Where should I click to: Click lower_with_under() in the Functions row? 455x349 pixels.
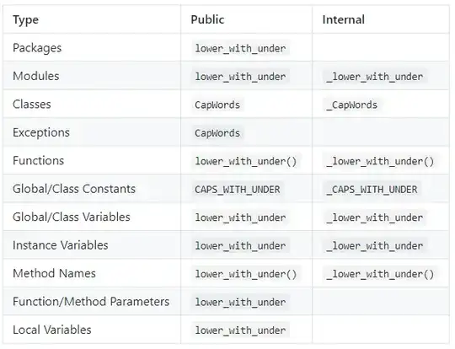246,161
